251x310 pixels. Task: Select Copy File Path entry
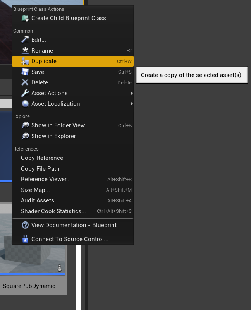coord(73,169)
